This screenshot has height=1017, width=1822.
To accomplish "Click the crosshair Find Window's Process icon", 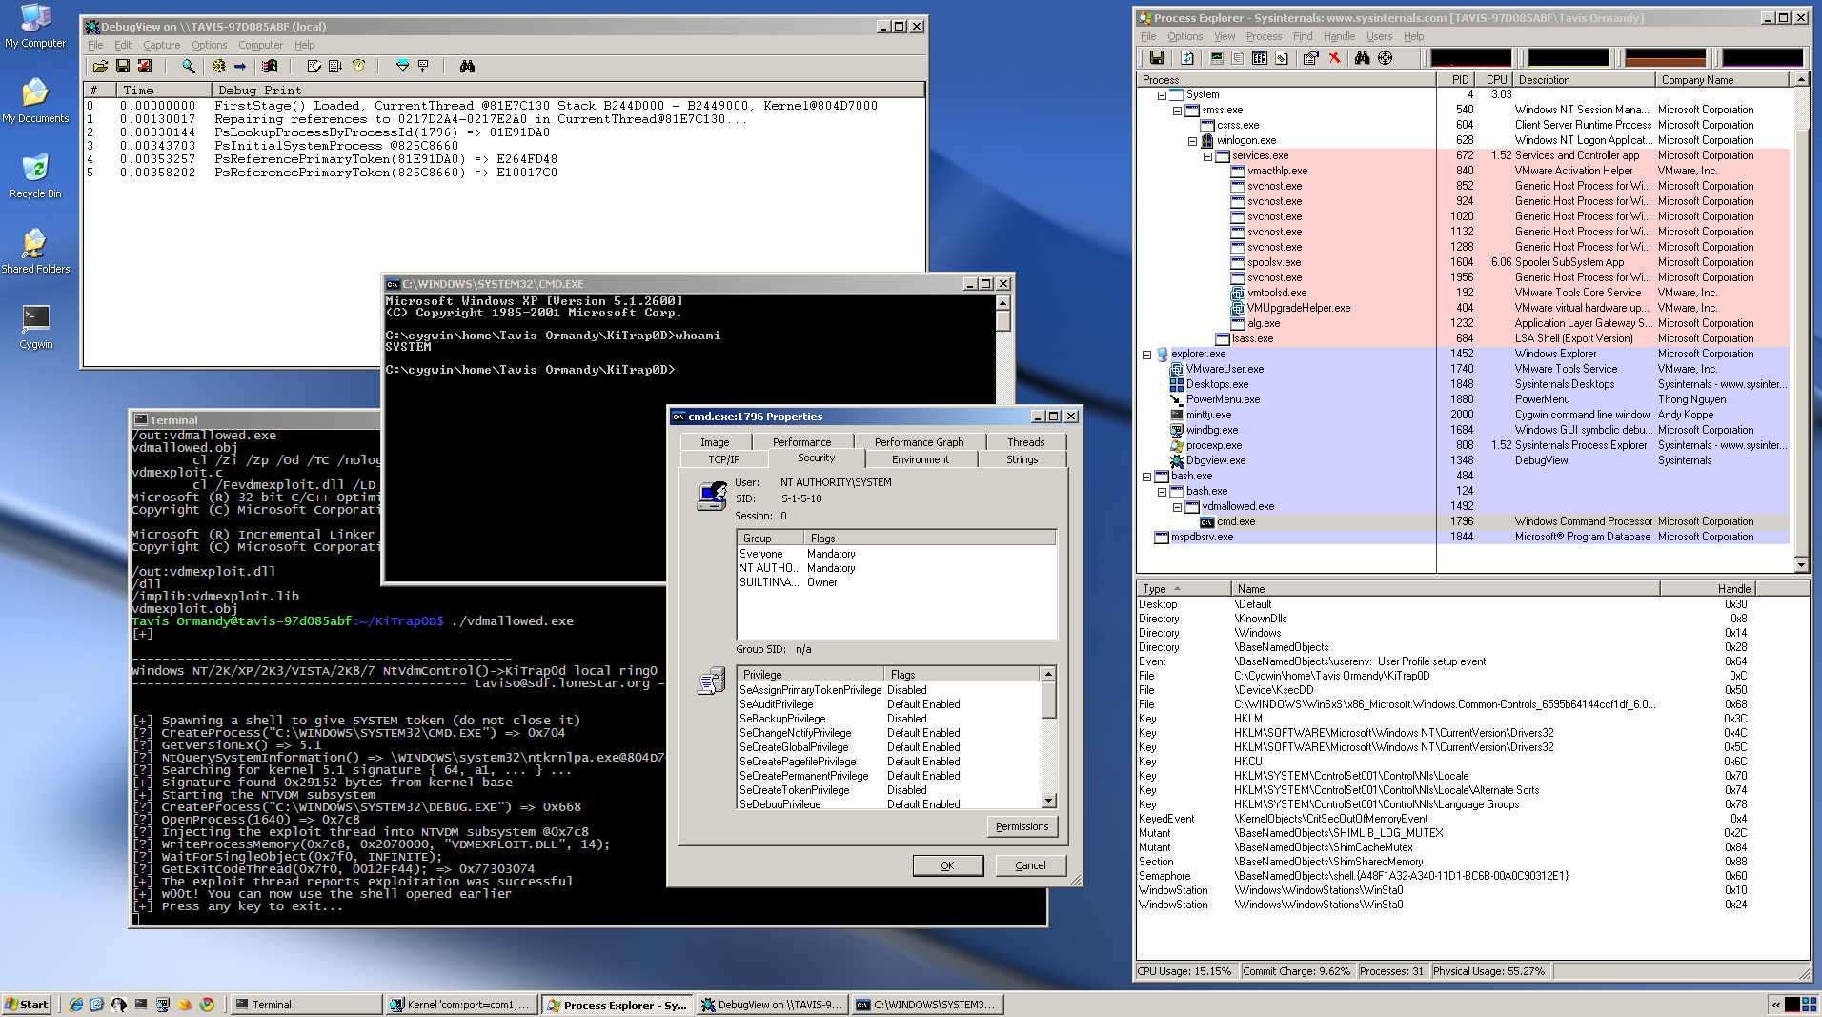I will tap(1385, 58).
